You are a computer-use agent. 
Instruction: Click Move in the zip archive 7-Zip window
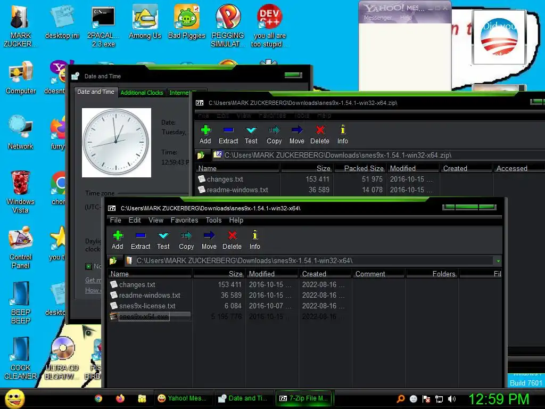297,135
